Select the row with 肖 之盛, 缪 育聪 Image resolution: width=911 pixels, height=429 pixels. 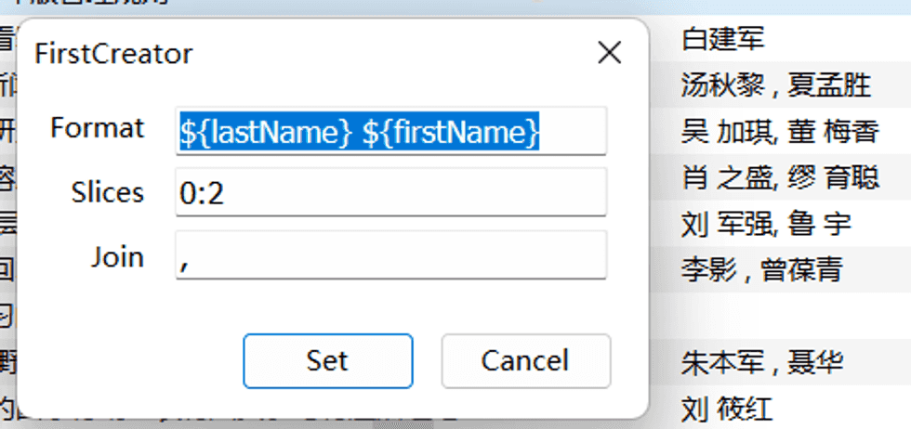pyautogui.click(x=780, y=177)
